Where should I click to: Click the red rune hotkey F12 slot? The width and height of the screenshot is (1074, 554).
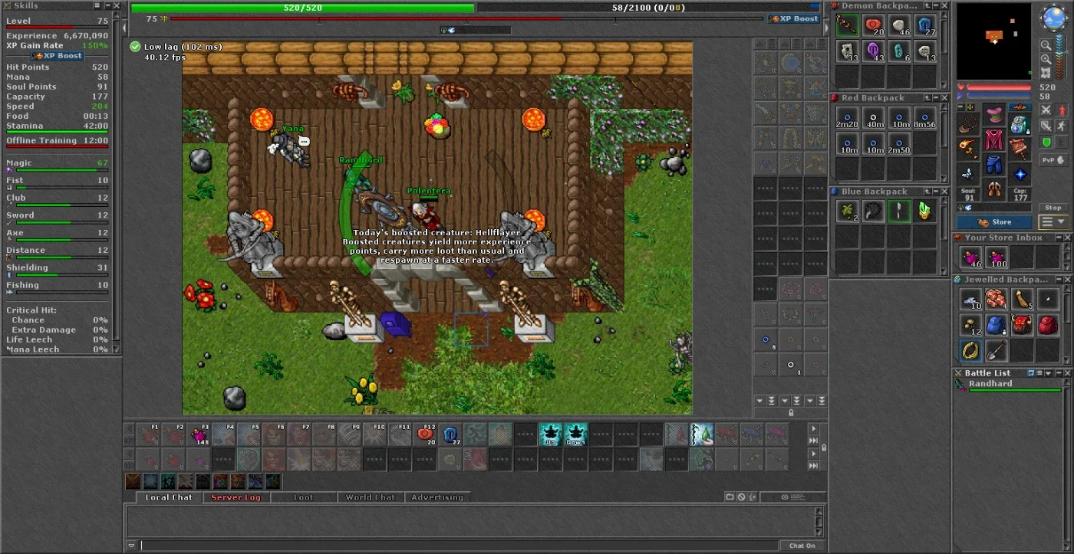tap(425, 434)
